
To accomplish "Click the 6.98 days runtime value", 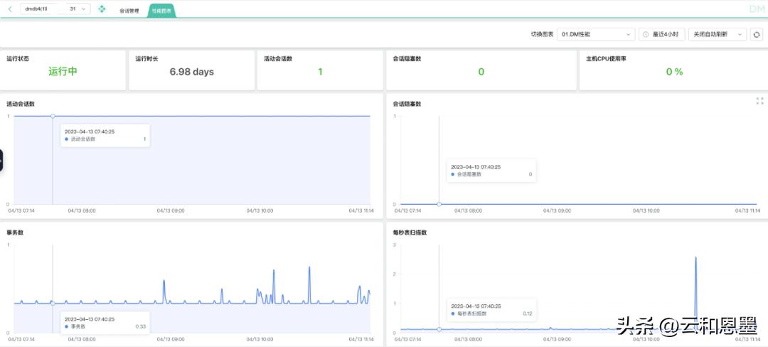I will [x=191, y=71].
